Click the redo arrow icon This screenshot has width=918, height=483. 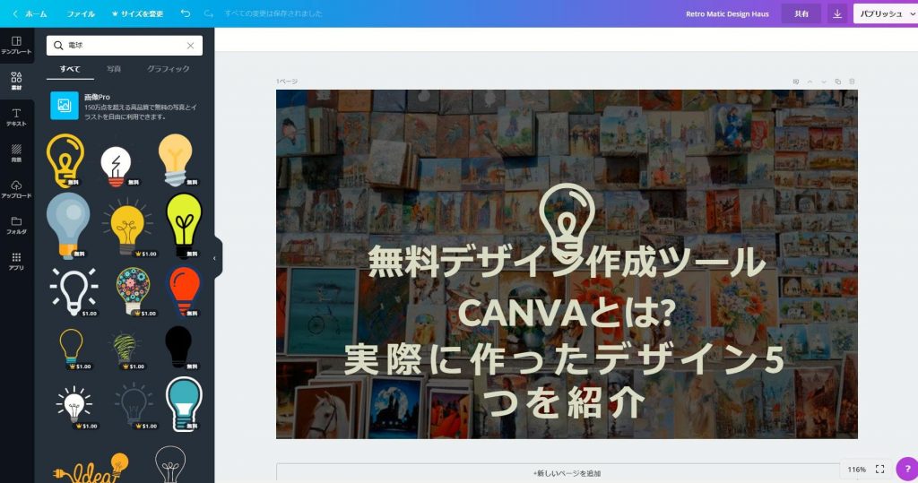coord(208,13)
